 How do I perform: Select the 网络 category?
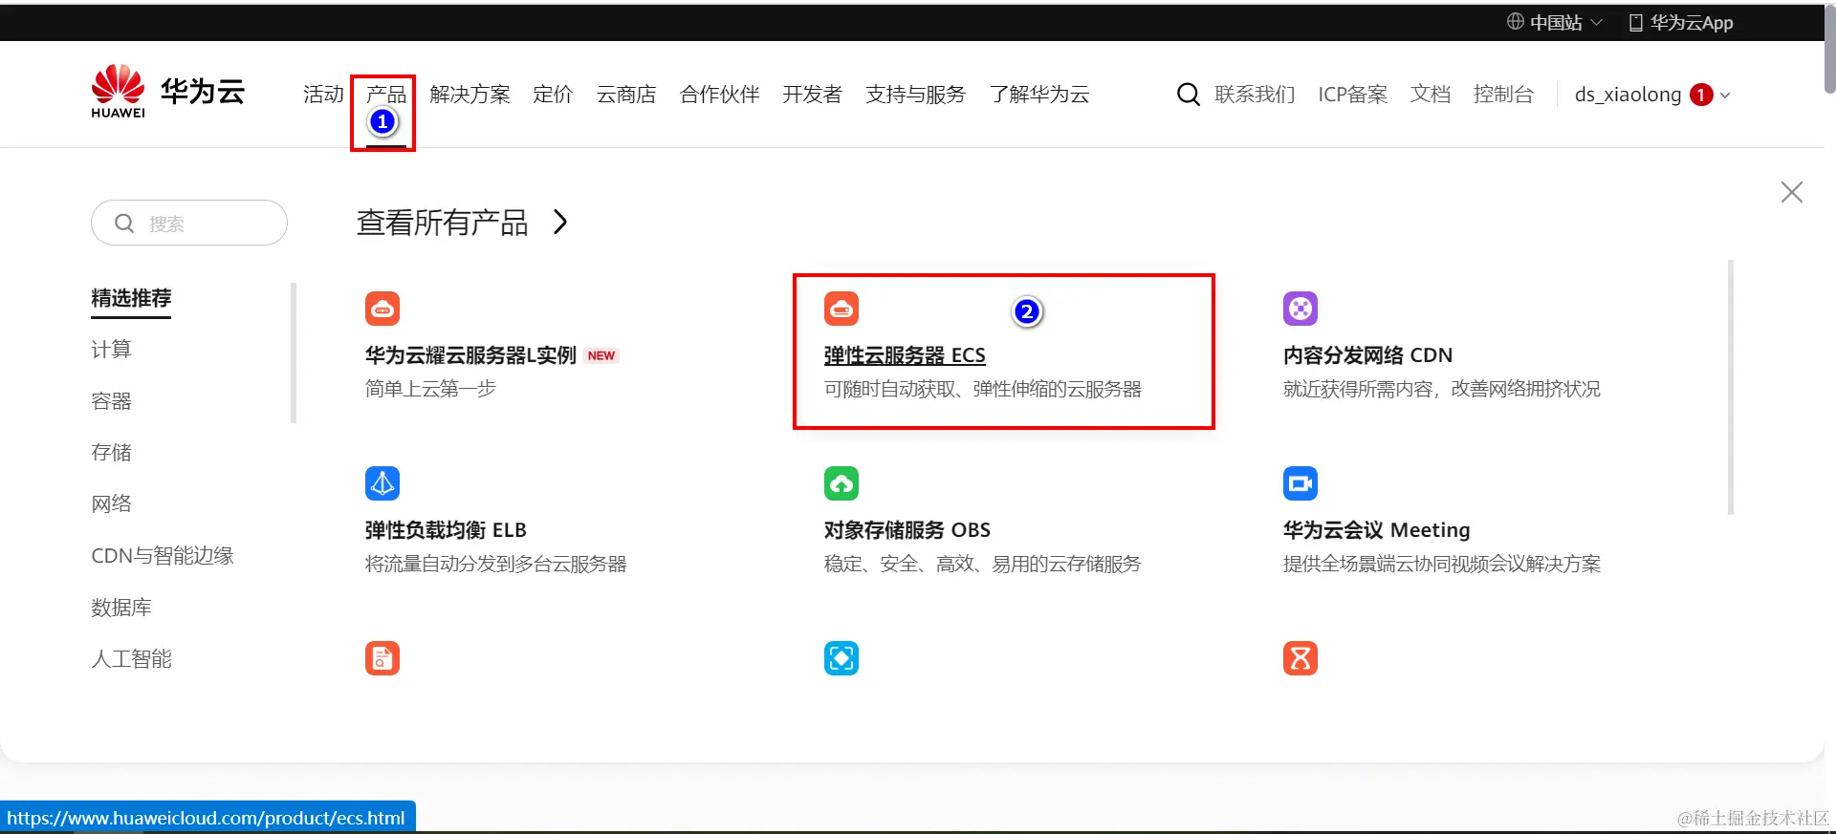coord(111,504)
